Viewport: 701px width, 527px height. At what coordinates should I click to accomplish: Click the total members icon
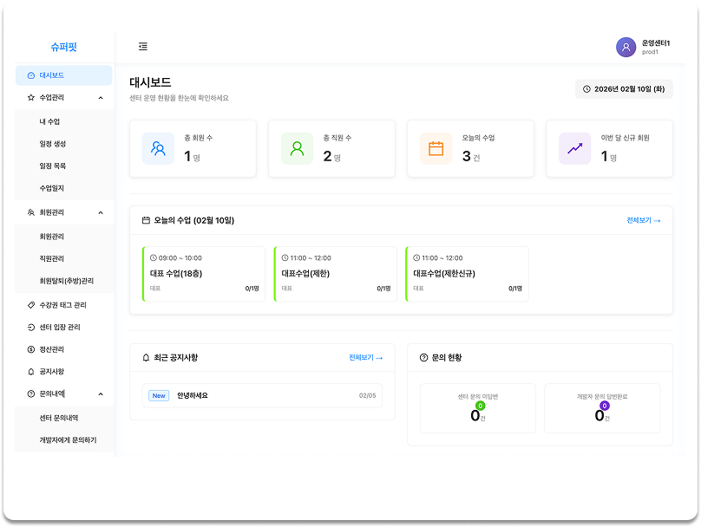158,148
